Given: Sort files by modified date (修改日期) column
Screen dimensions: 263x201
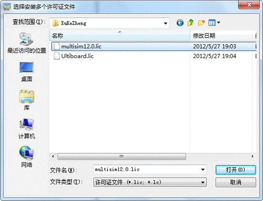Looking at the screenshot, I should (221, 36).
